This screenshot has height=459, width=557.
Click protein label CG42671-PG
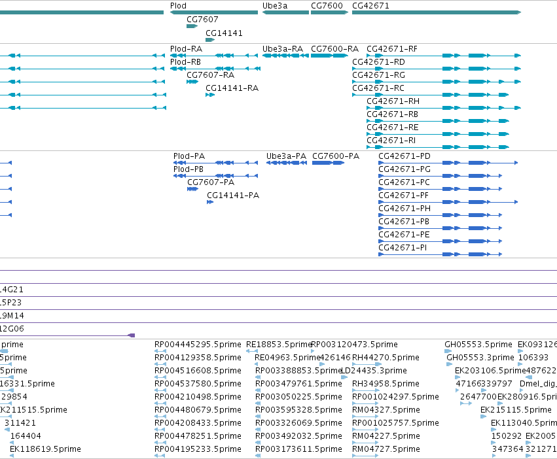pos(404,169)
